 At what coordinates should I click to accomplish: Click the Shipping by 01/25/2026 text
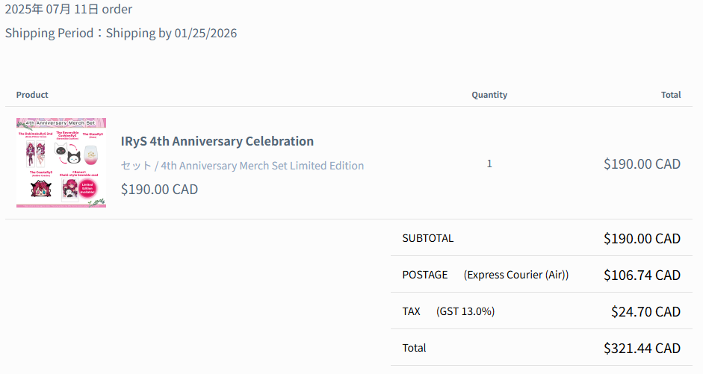pos(171,34)
